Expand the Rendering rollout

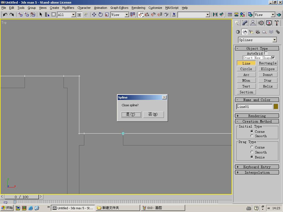pos(257,116)
